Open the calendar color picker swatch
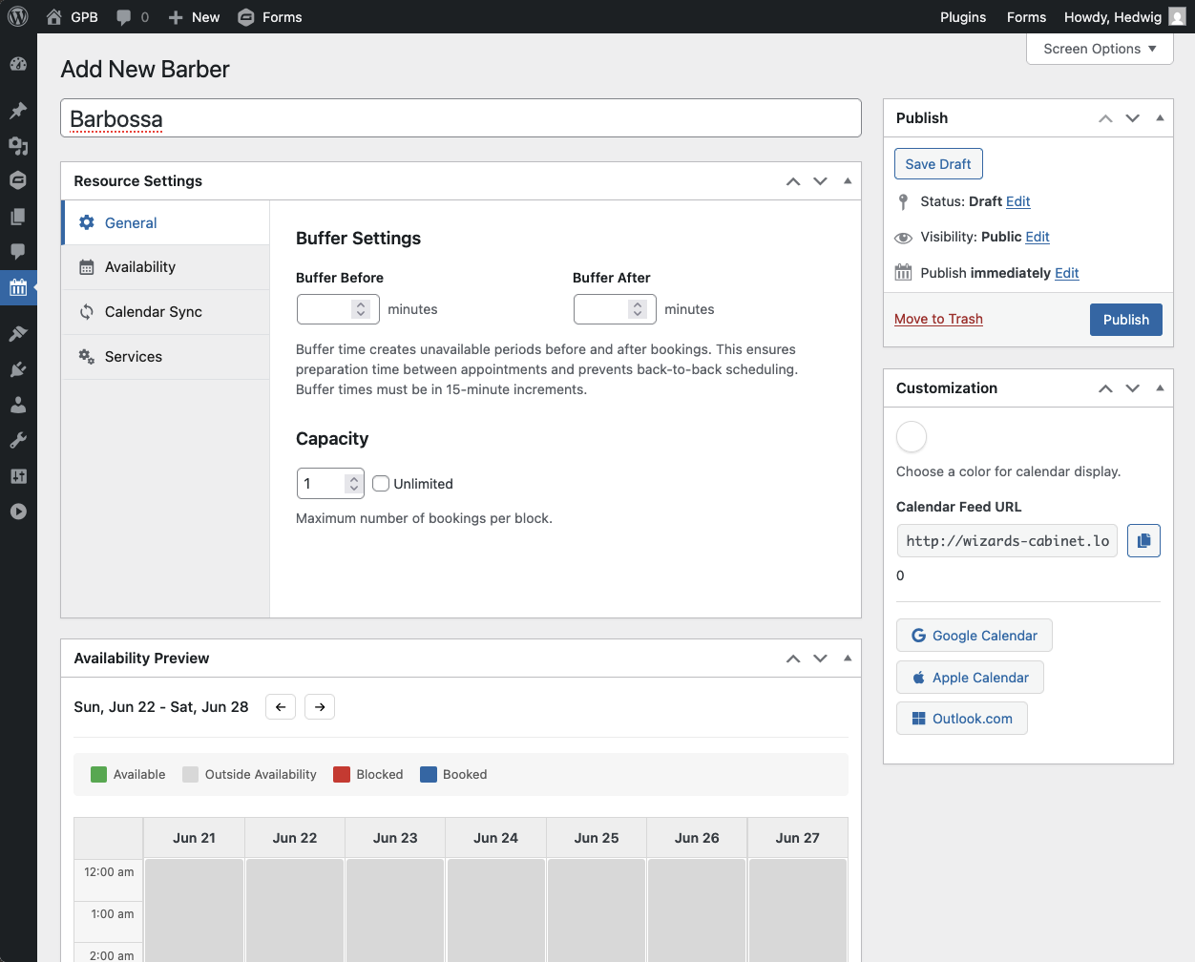Screen dimensions: 1195x962 [912, 437]
